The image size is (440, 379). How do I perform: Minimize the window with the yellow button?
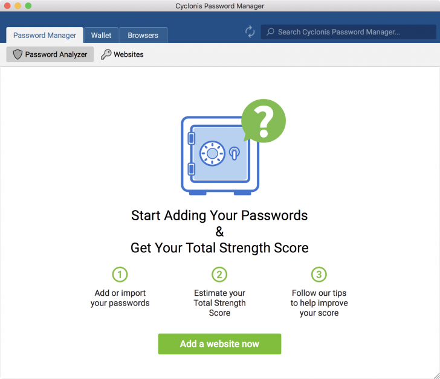pos(18,5)
